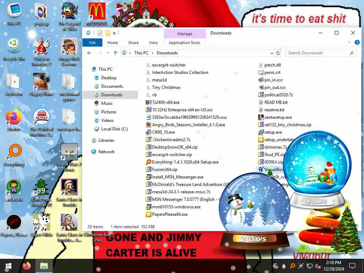Open the Recycle Bin
This screenshot has height=273, width=364.
tap(14, 49)
